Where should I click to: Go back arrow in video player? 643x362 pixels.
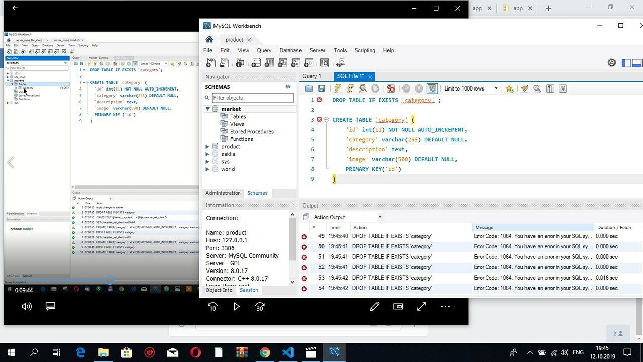15,8
